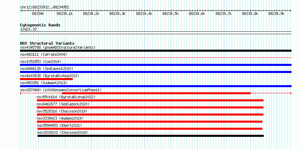Click the nsv6466138 (Sedlazeck2020) label
Screen dimensions: 301x149
coord(47,69)
